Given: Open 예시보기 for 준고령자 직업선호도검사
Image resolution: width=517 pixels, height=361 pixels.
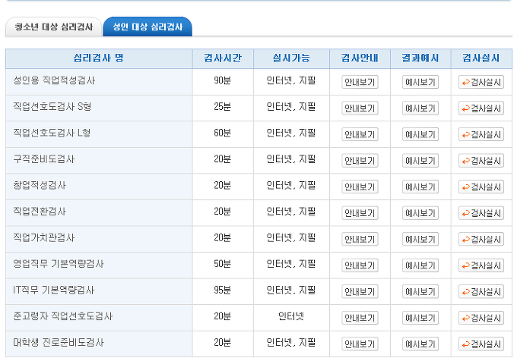Looking at the screenshot, I should coord(420,318).
